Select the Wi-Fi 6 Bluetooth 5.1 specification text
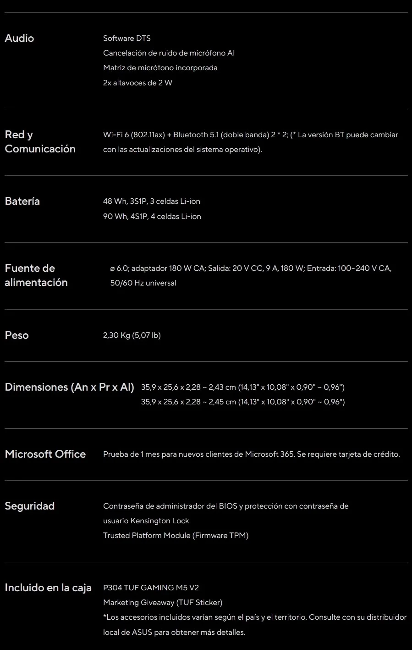Viewport: 412px width, 650px height. tap(250, 142)
